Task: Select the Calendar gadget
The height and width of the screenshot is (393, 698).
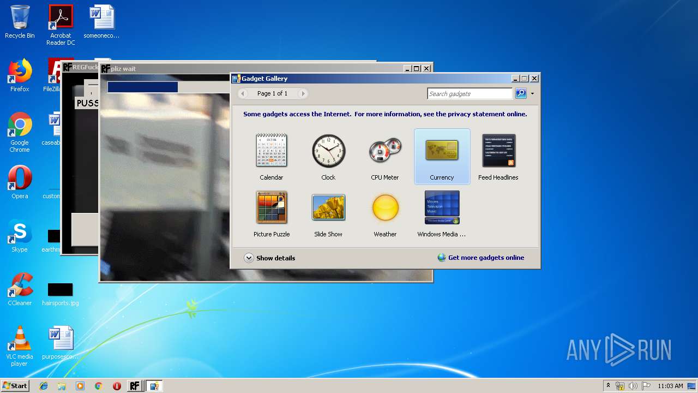Action: [272, 157]
